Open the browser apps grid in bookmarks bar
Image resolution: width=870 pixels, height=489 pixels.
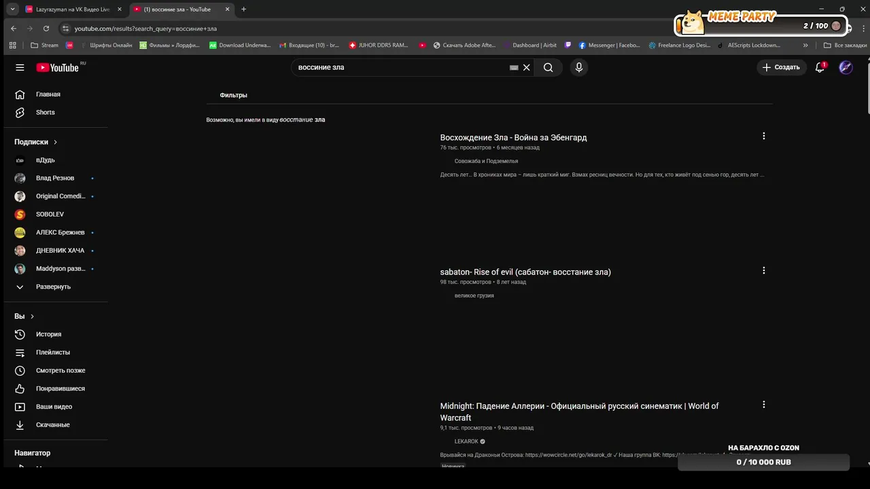(x=12, y=46)
